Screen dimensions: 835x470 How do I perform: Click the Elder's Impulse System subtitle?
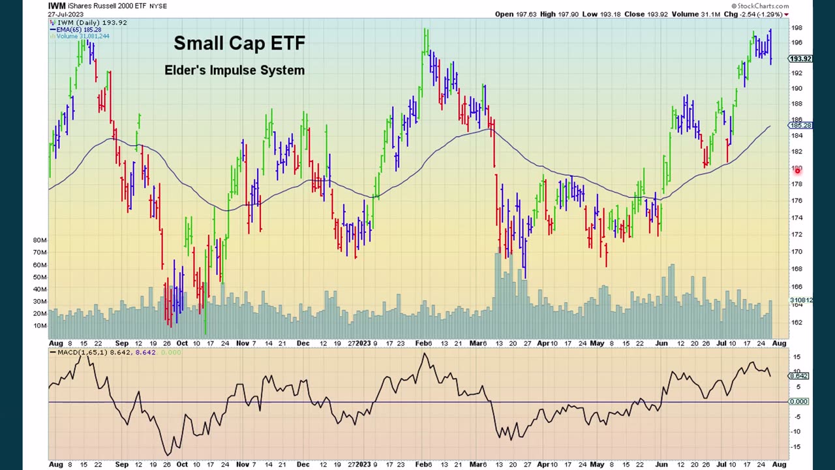pyautogui.click(x=234, y=70)
